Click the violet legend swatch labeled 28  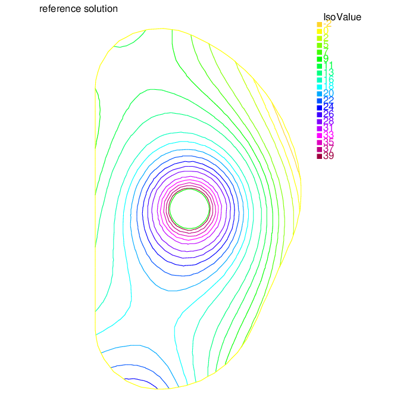(319, 121)
